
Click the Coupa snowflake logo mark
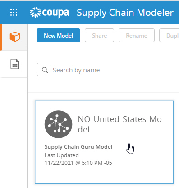[36, 12]
